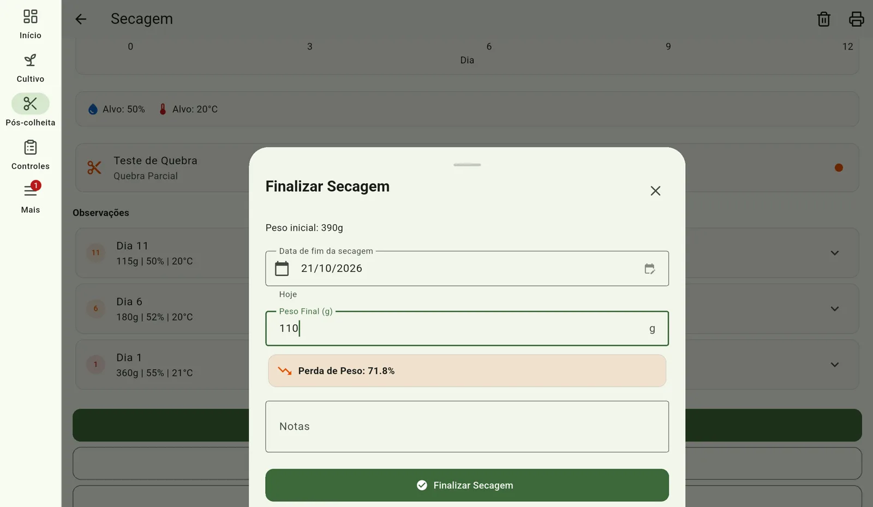Switch date entry mode with edit-calendar icon

tap(649, 269)
